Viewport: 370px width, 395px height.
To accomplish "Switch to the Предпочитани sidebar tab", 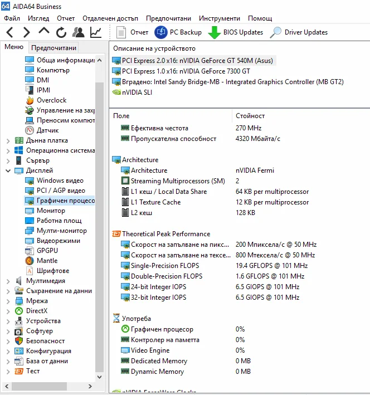I will pyautogui.click(x=53, y=47).
